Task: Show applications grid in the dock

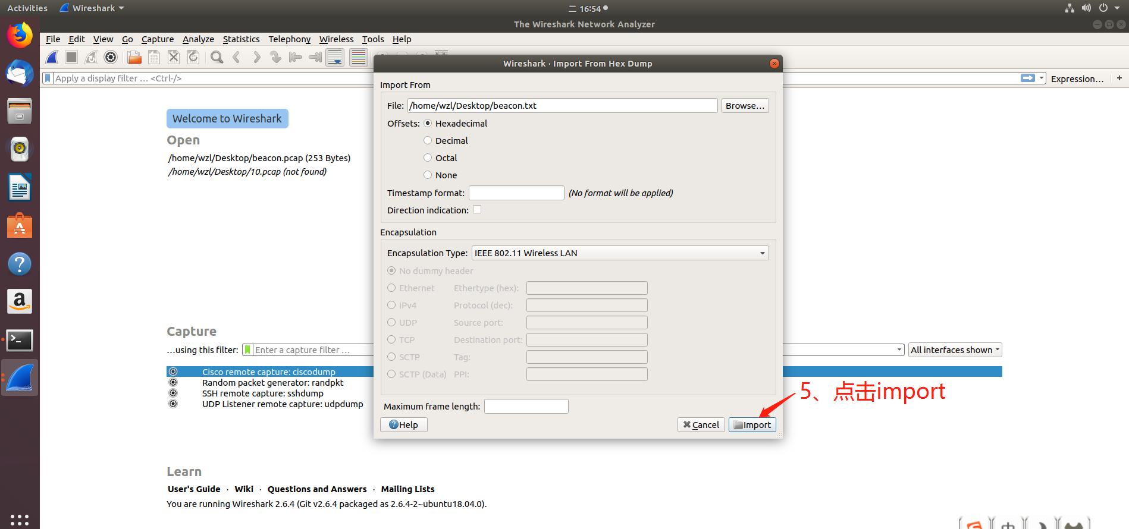Action: (x=20, y=519)
